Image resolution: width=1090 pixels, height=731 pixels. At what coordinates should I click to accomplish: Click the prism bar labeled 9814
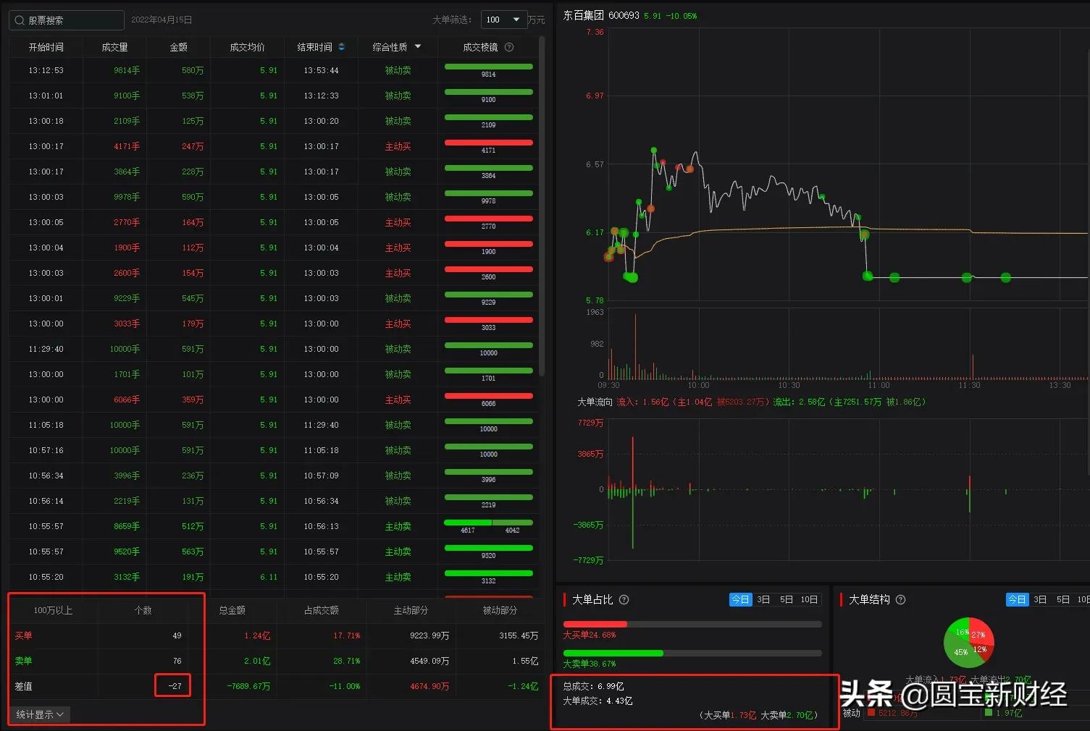click(x=489, y=67)
